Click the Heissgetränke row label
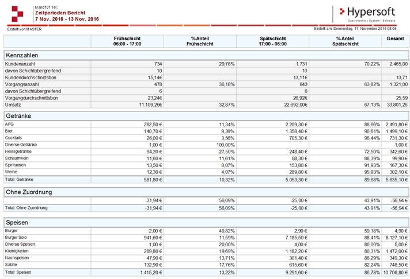Image resolution: width=410 pixels, height=279 pixels. [18, 151]
